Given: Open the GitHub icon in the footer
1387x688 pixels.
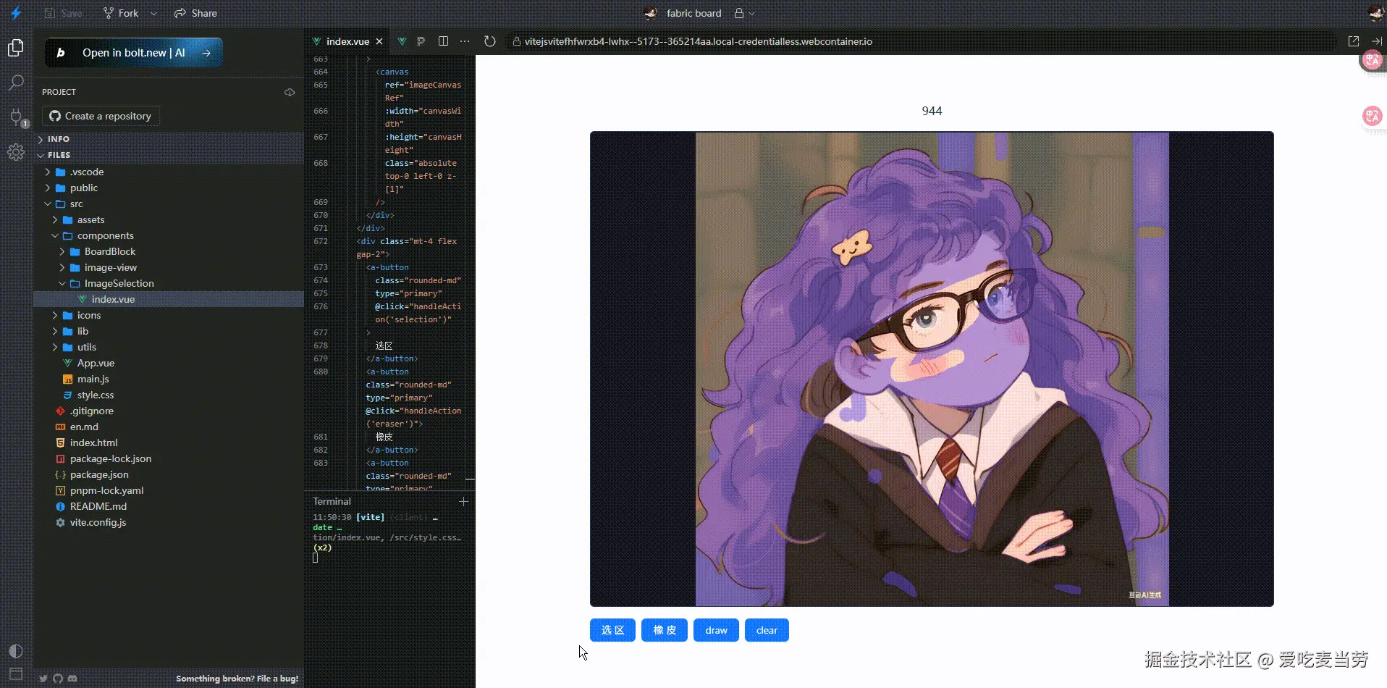Looking at the screenshot, I should (x=58, y=679).
